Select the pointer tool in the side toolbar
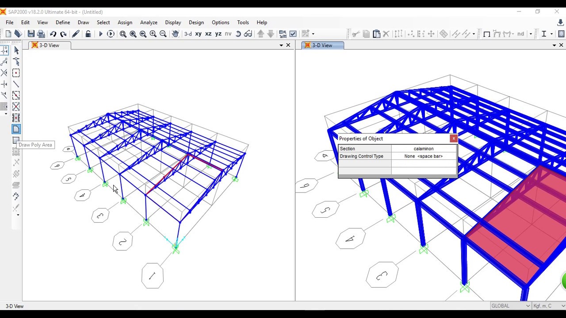 pos(16,50)
